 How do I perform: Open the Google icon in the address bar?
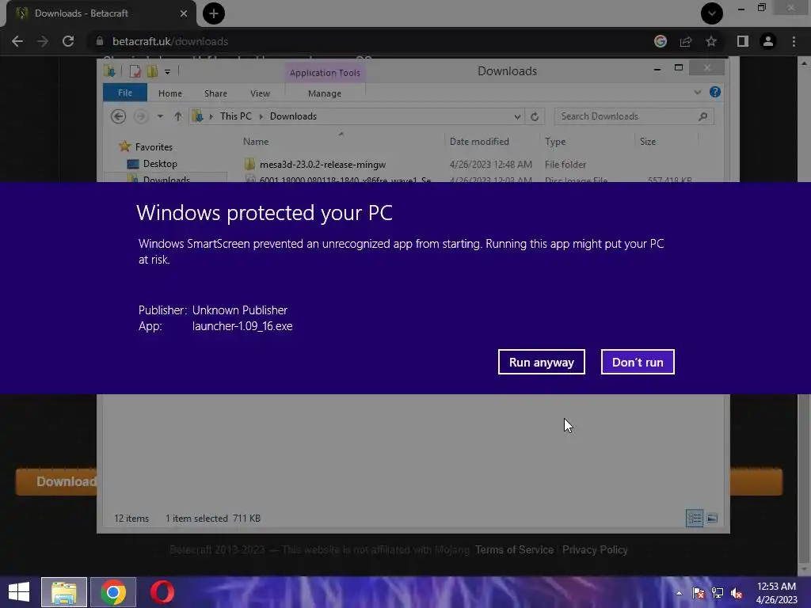[x=661, y=41]
